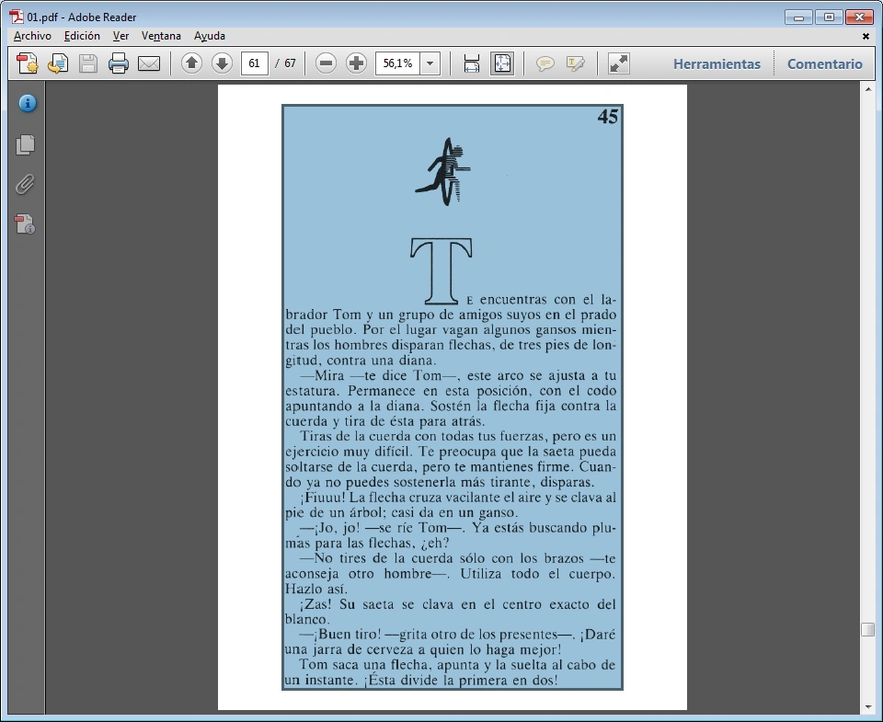883x722 pixels.
Task: Click the large drop cap T
Action: pyautogui.click(x=441, y=271)
